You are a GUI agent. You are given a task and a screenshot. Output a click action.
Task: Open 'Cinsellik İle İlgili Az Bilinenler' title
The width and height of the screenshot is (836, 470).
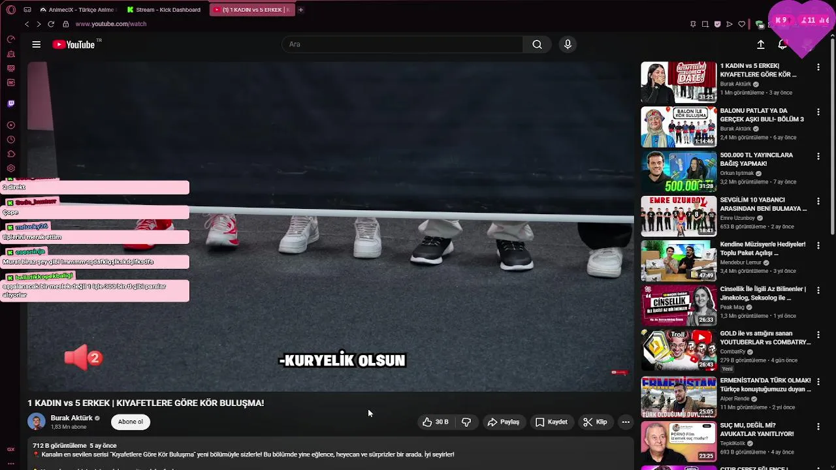(763, 293)
